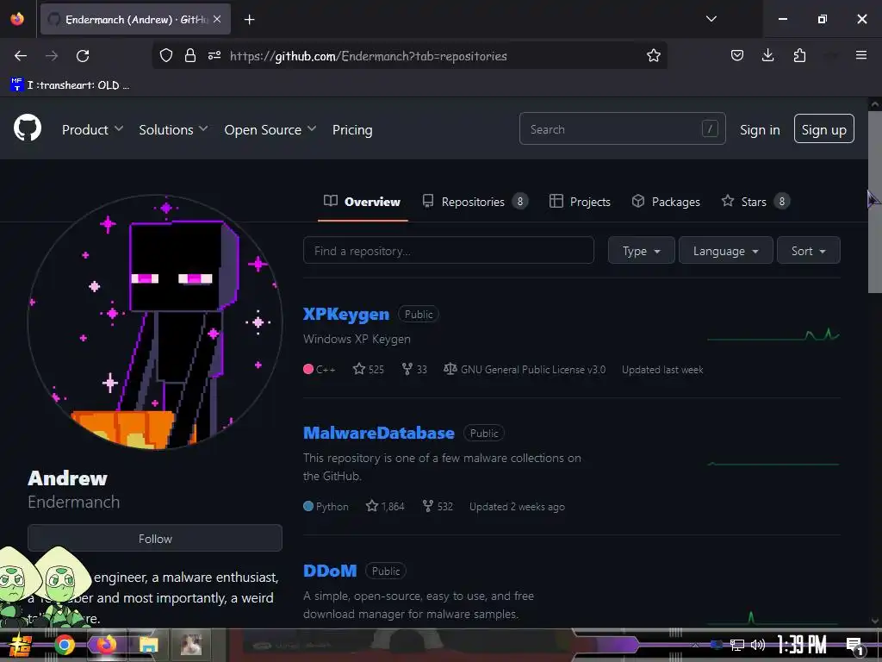This screenshot has width=882, height=662.
Task: Close the Endermanch GitHub tab
Action: pos(217,19)
